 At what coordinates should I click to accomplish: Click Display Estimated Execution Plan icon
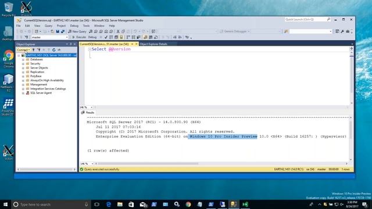[x=111, y=37]
